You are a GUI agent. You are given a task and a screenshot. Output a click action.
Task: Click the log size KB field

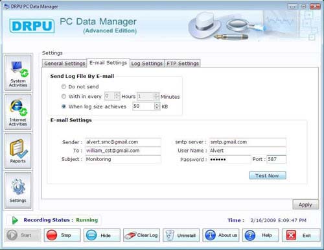tap(144, 106)
